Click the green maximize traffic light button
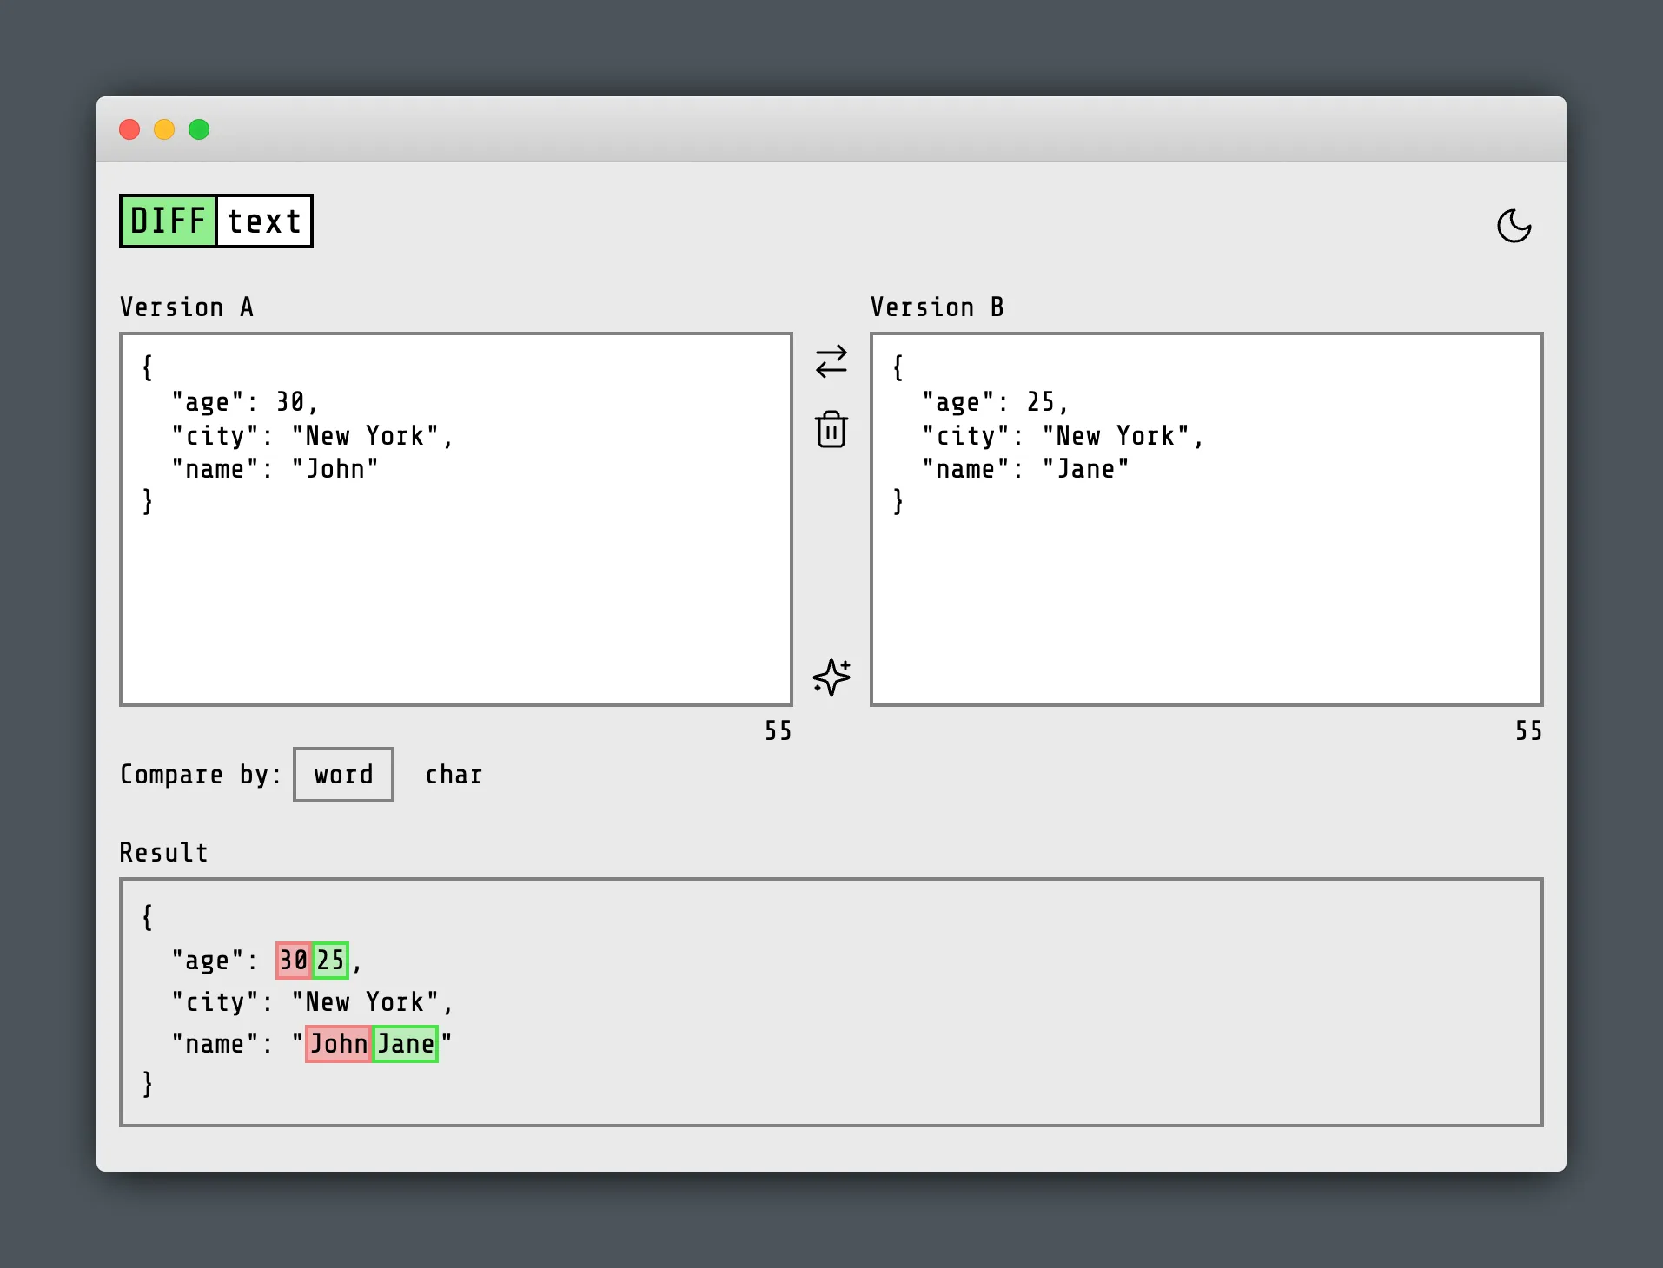The height and width of the screenshot is (1268, 1663). click(x=198, y=129)
